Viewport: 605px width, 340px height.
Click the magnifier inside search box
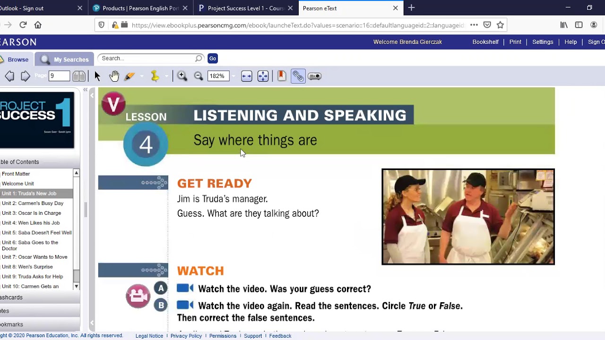[x=199, y=59]
